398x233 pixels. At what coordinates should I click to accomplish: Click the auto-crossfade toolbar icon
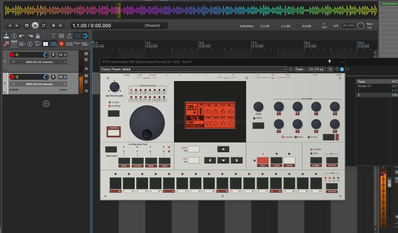53,36
